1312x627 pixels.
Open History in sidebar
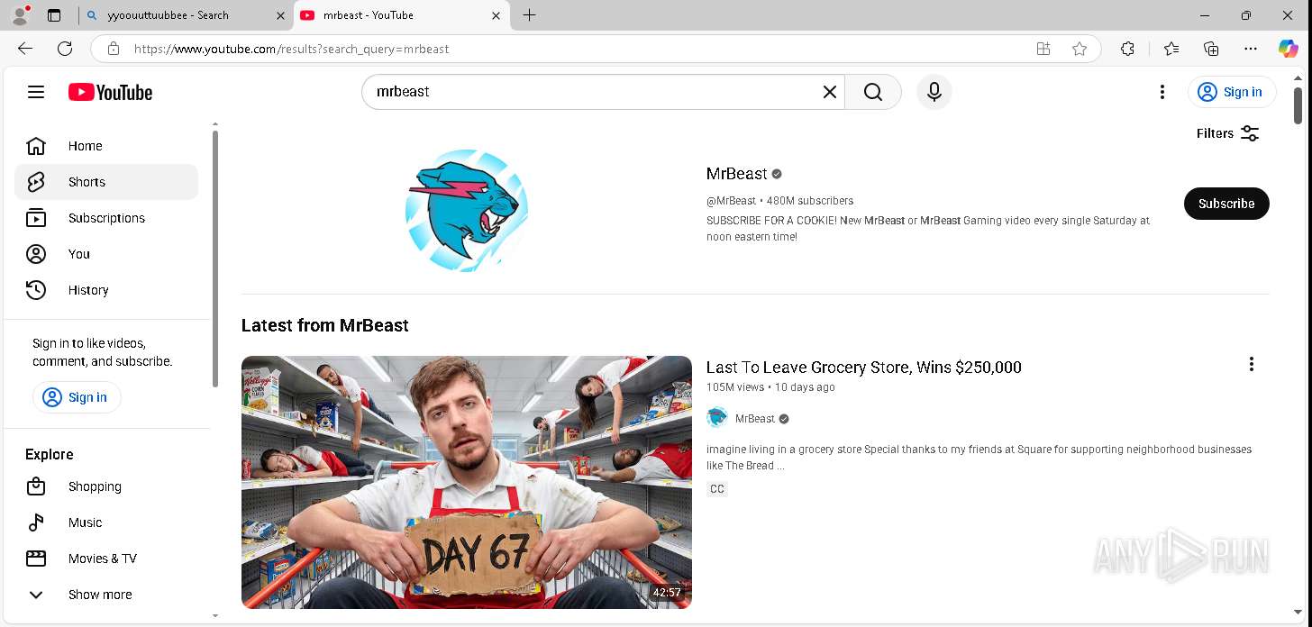click(x=106, y=290)
